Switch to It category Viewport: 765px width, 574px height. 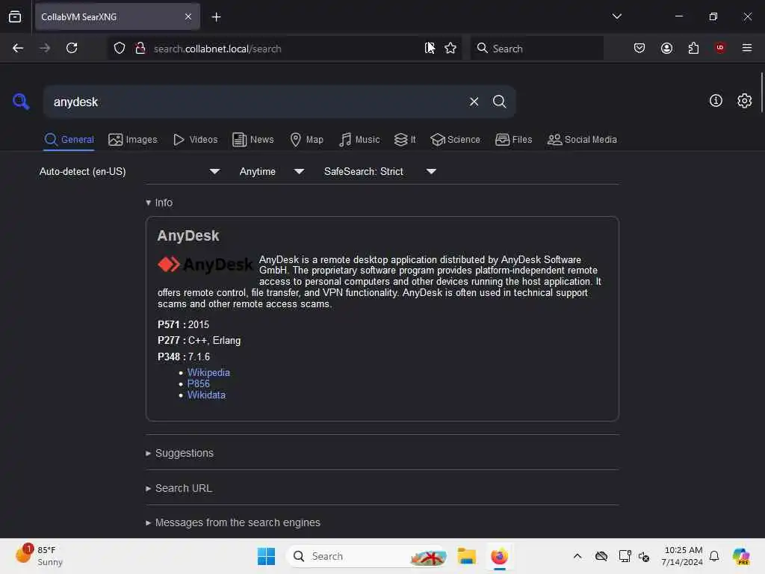click(x=405, y=140)
